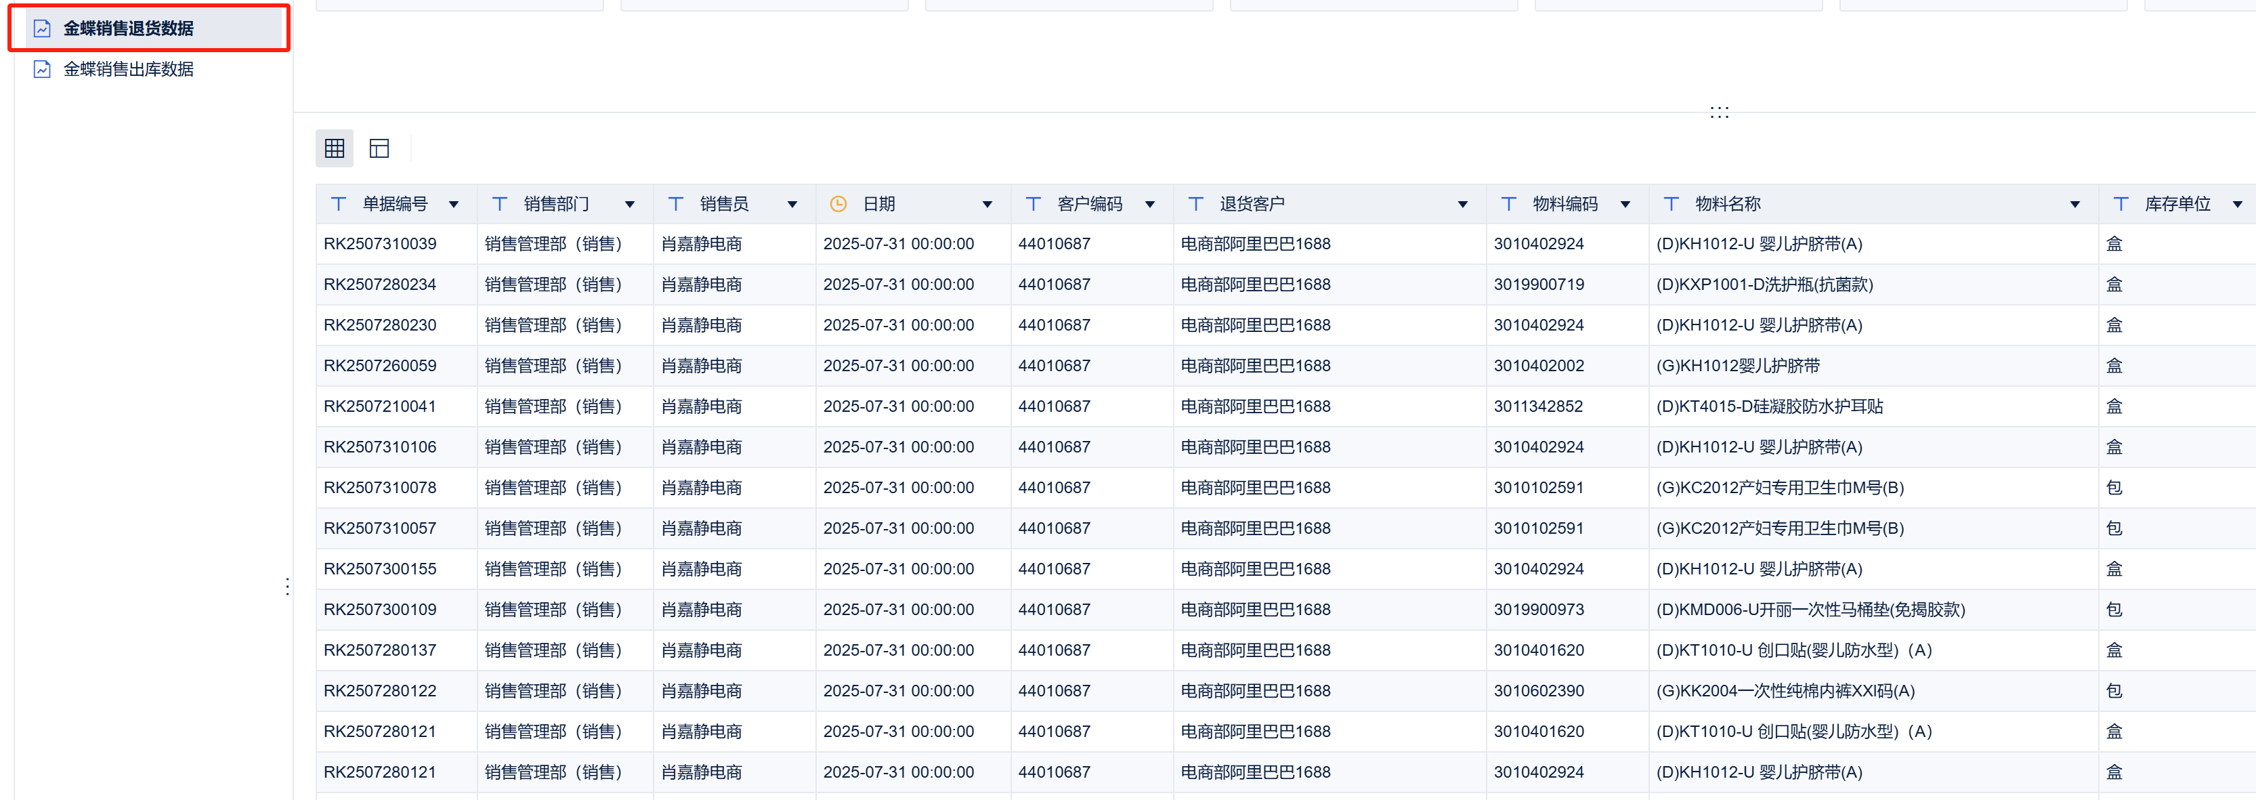Click material name (D)KT4015-D硅凝胶防水护耳贴
2256x800 pixels.
point(1770,406)
